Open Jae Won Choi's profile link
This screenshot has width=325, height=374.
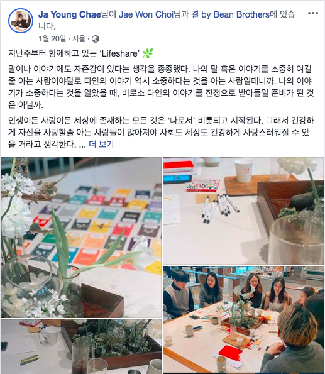146,14
